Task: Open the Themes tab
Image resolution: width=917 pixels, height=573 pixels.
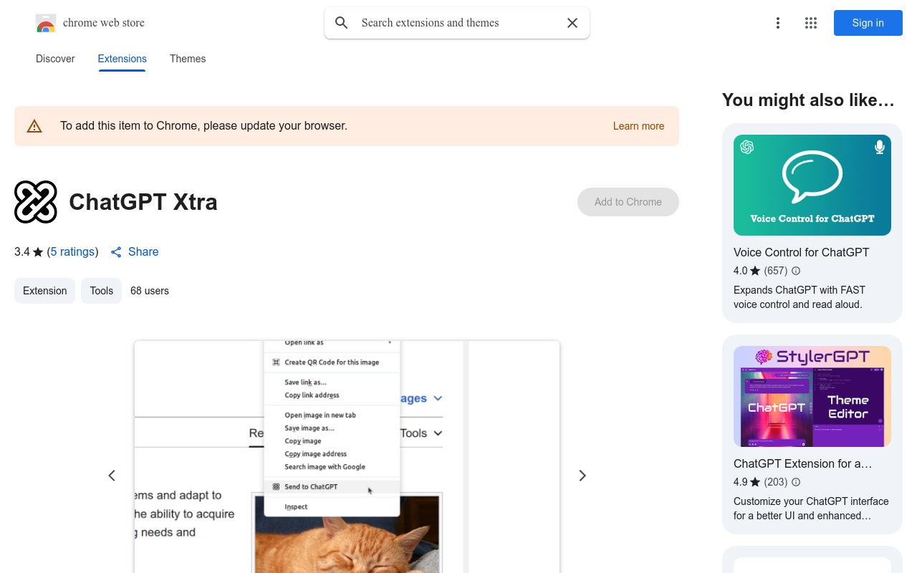Action: 188,59
